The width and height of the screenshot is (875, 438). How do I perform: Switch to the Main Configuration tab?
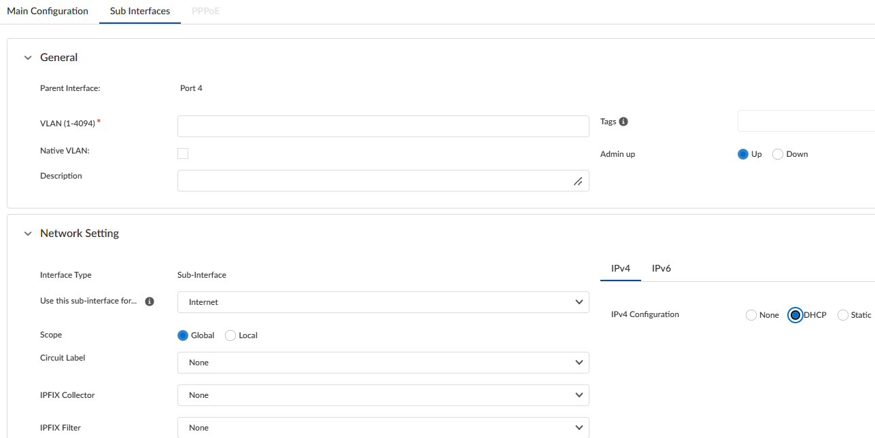(x=48, y=12)
